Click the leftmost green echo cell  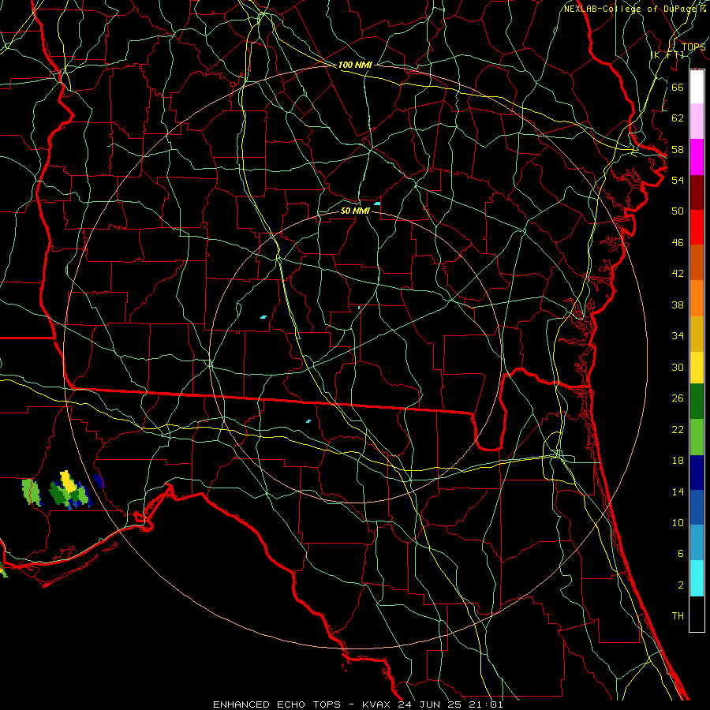(x=32, y=492)
